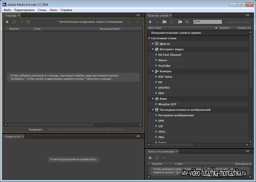
Task: Remove watch folder with minus icon
Action: pos(164,158)
